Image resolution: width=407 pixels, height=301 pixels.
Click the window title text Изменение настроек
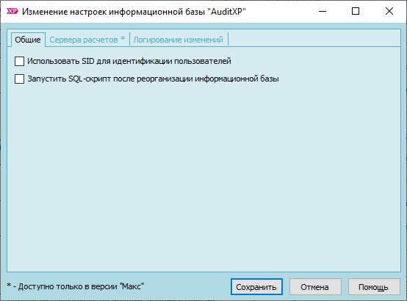65,12
